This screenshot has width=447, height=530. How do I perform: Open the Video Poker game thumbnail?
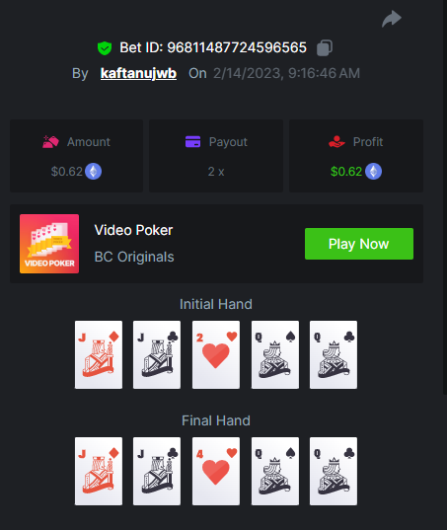tap(49, 244)
